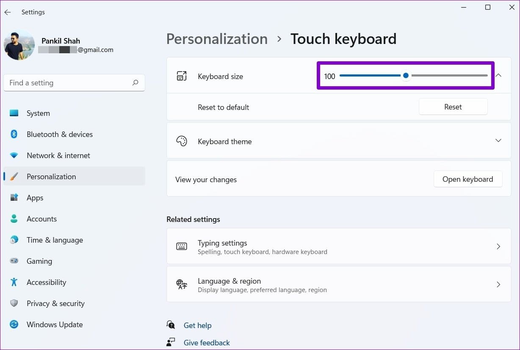Viewport: 520px width, 350px height.
Task: Open the Windows Update icon
Action: click(x=14, y=324)
